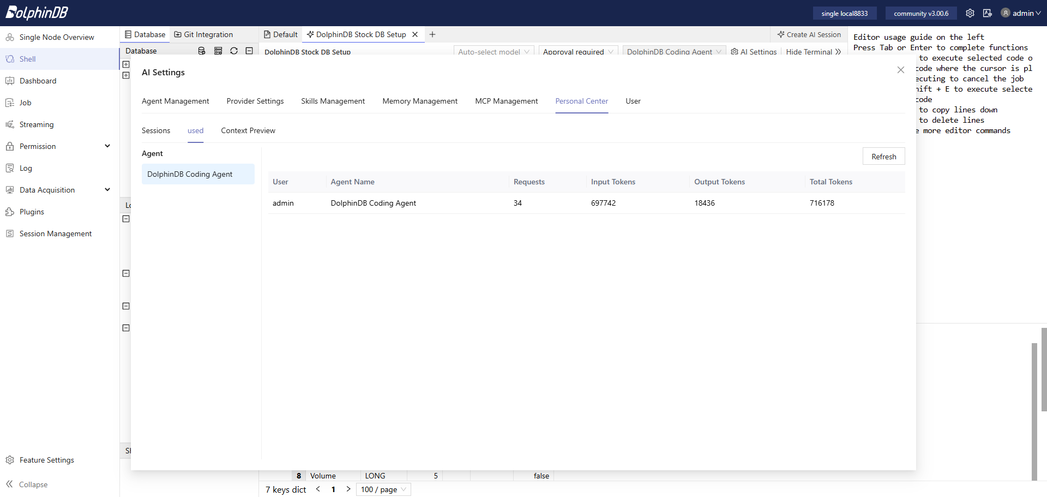Click the Feature Settings gear icon
Image resolution: width=1047 pixels, height=497 pixels.
pos(10,460)
